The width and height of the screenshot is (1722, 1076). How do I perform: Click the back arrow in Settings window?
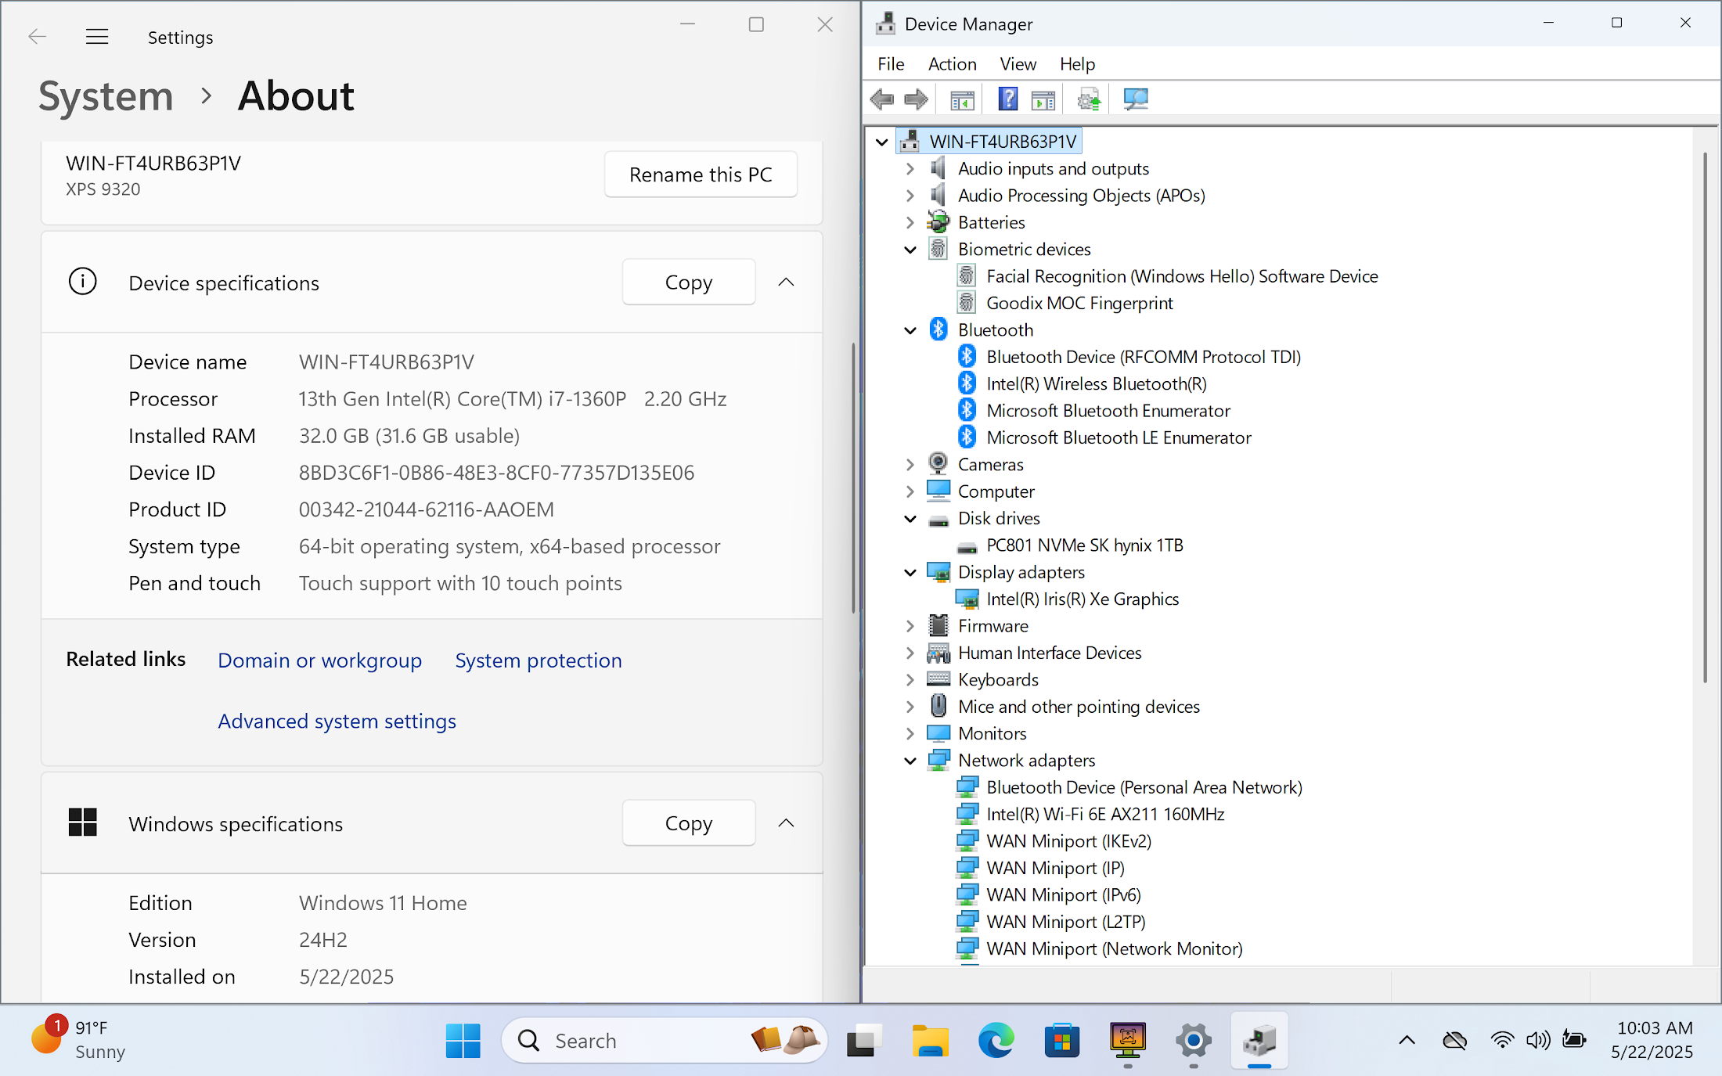coord(37,37)
